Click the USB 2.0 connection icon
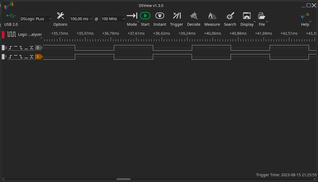The width and height of the screenshot is (318, 182). 11,16
